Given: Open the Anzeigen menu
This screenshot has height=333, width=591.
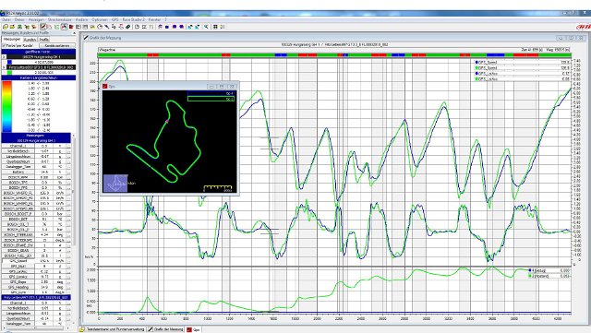Looking at the screenshot, I should 36,19.
